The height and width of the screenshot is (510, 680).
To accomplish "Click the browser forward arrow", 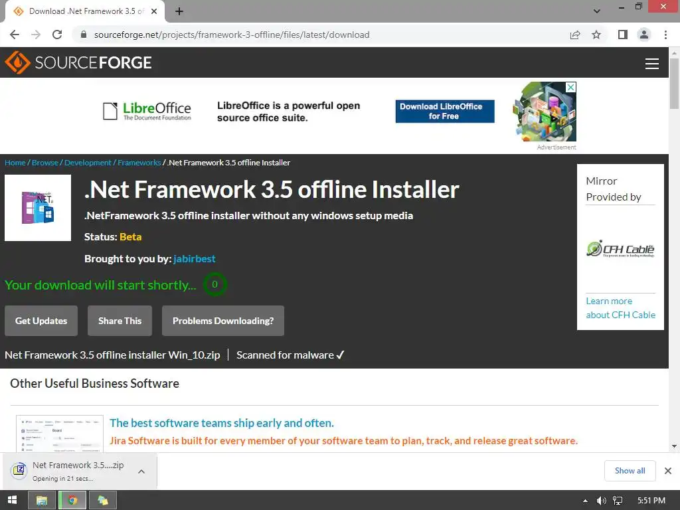I will pyautogui.click(x=36, y=35).
